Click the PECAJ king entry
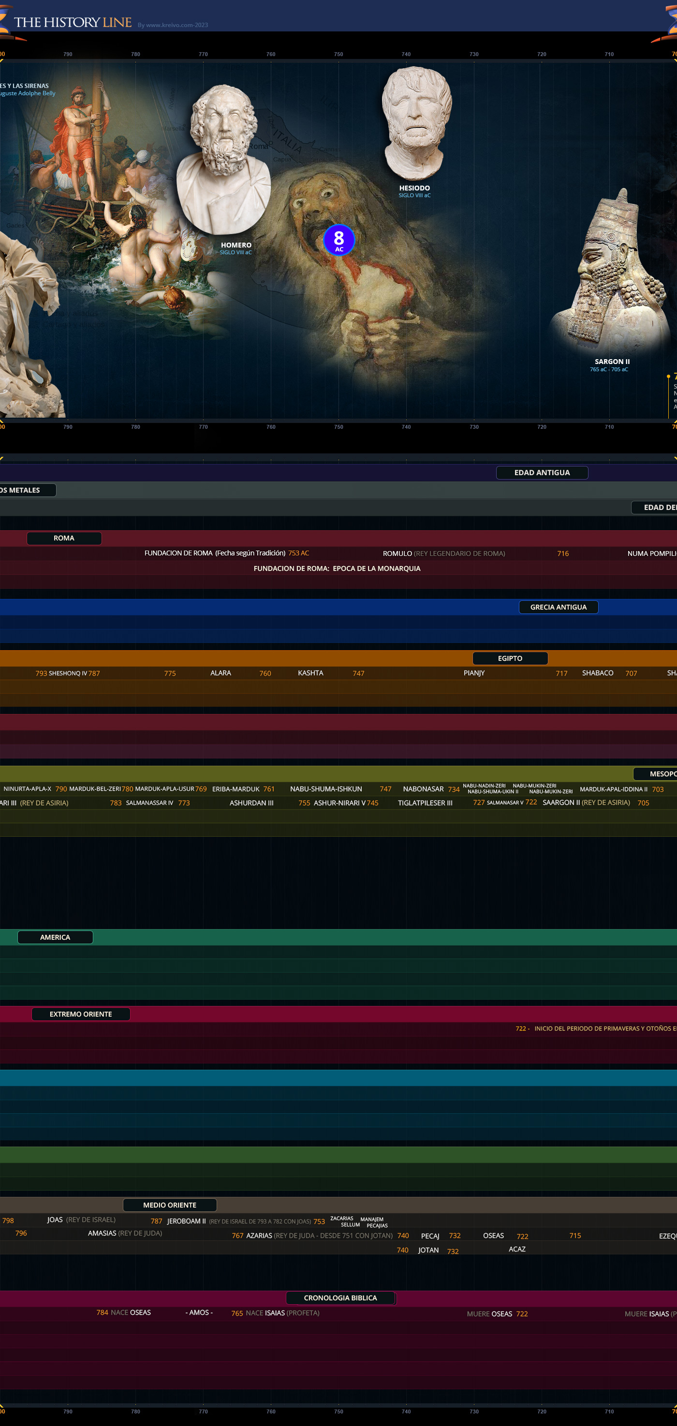The image size is (677, 1426). coord(430,1236)
